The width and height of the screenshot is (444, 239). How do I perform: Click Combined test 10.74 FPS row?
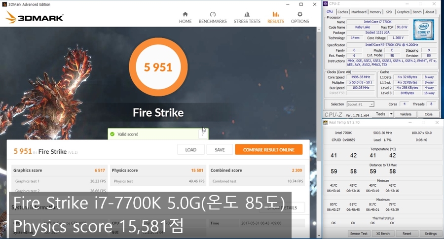coord(257,181)
